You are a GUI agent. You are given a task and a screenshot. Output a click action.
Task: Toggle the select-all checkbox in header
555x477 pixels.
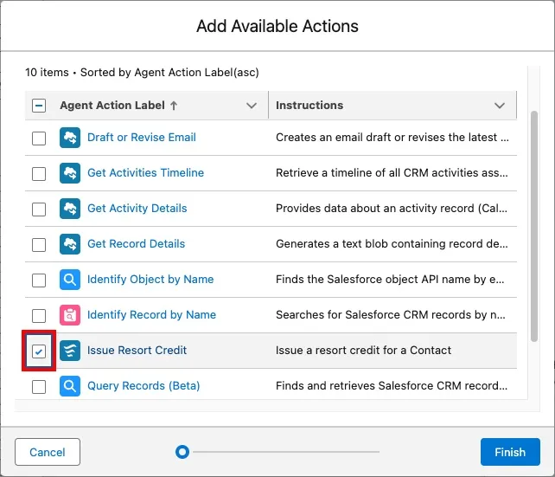tap(39, 106)
